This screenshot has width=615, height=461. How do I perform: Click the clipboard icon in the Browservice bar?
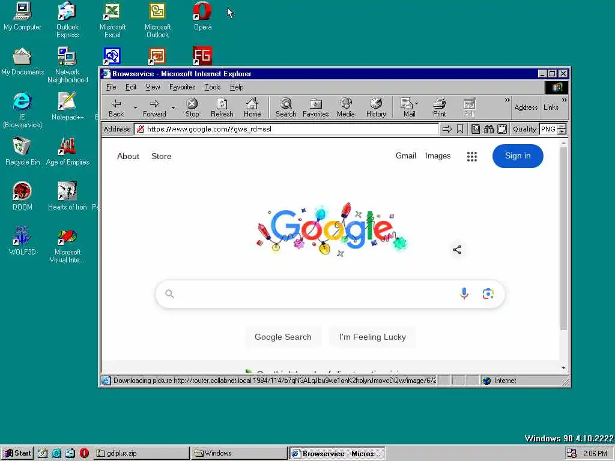[x=502, y=129]
